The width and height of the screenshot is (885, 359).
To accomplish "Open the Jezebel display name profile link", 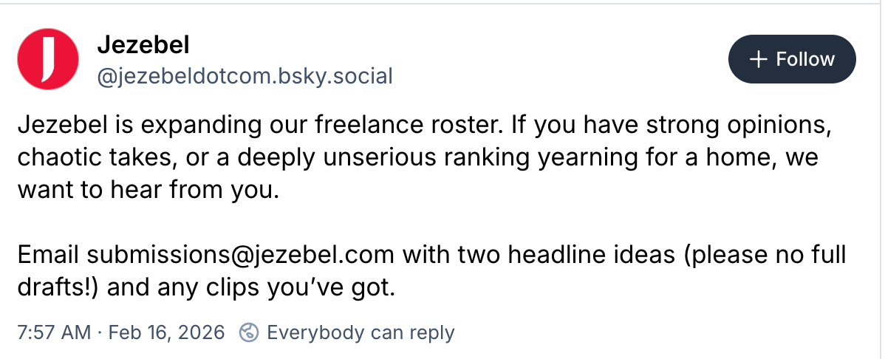I will [143, 45].
